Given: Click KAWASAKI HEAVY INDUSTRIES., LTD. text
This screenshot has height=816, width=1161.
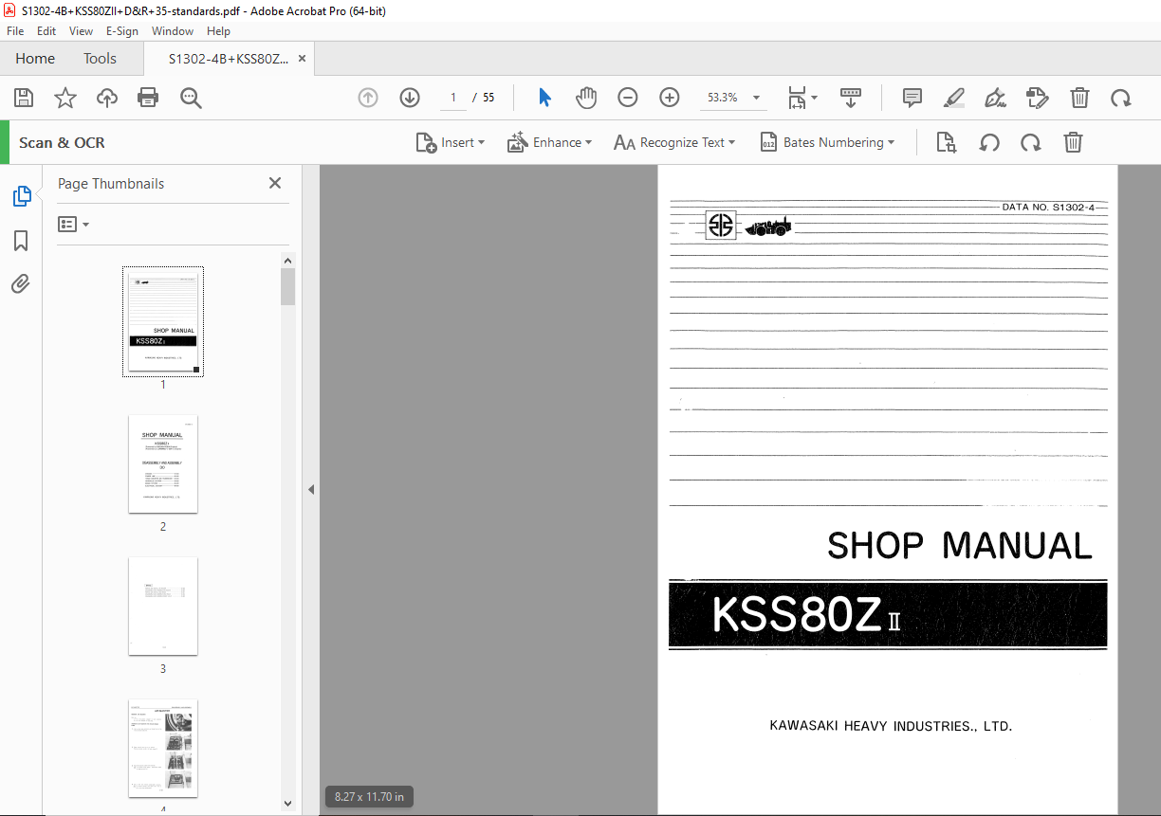Looking at the screenshot, I should click(x=891, y=727).
